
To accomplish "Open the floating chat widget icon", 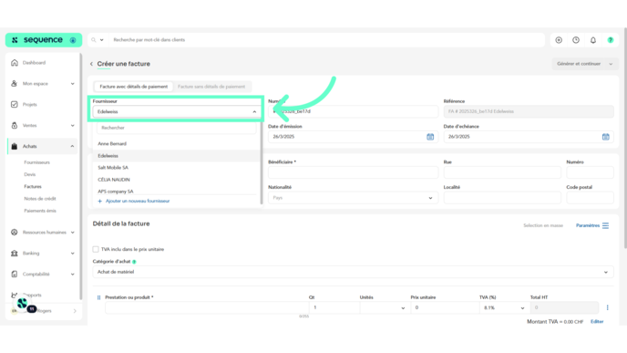I will coord(23,304).
